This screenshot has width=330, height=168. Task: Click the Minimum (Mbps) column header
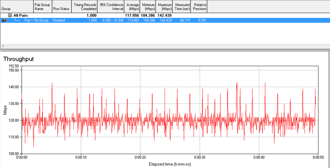coord(148,6)
